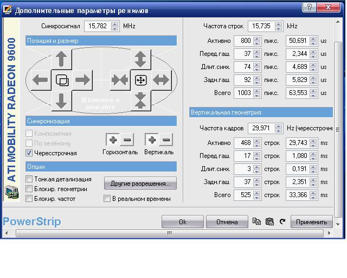Click the Отмена button

pos(227,222)
